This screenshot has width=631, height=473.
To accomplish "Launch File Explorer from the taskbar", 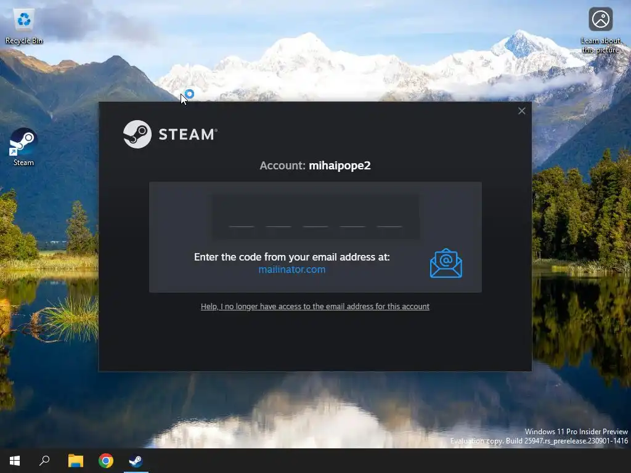I will coord(75,461).
